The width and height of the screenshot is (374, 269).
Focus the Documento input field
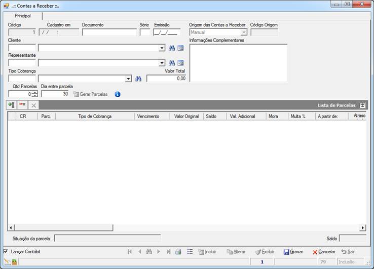(109, 32)
